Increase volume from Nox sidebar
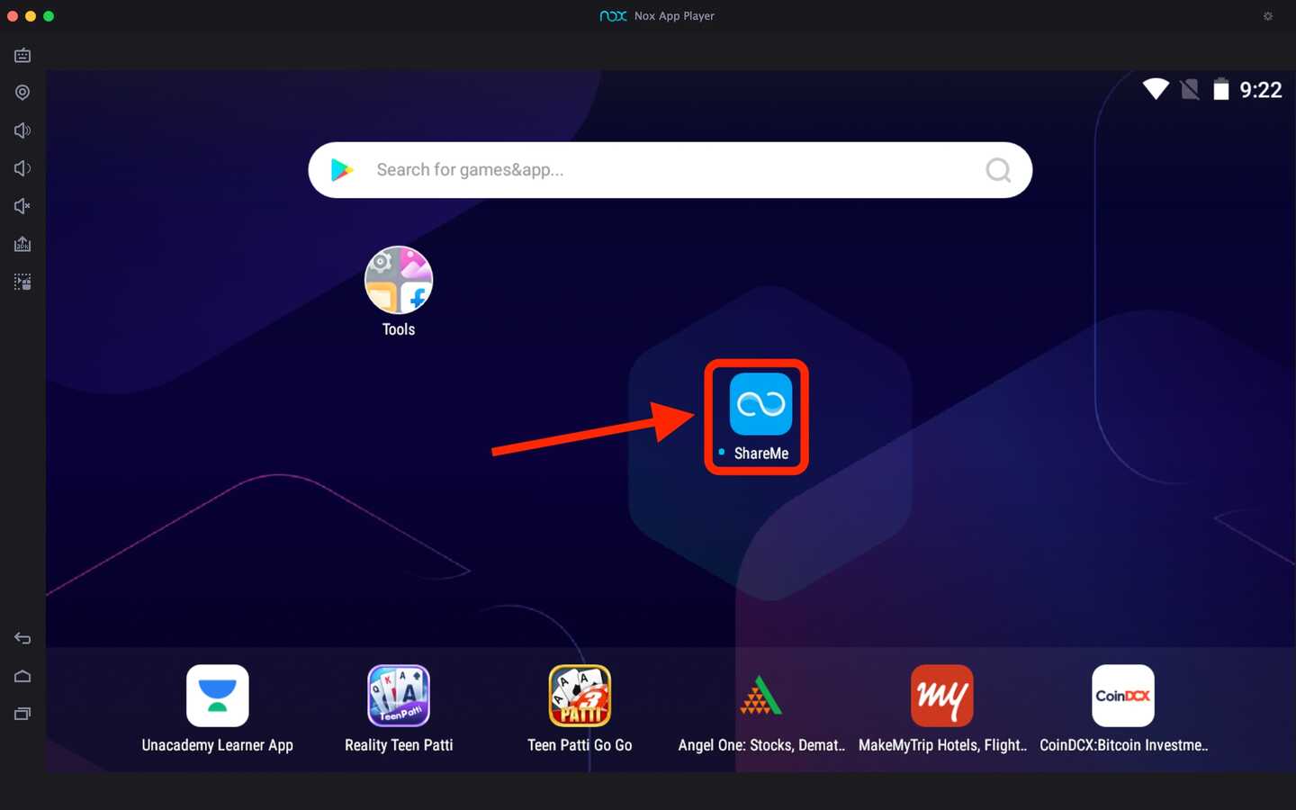Screen dimensions: 1296x810 pyautogui.click(x=22, y=130)
